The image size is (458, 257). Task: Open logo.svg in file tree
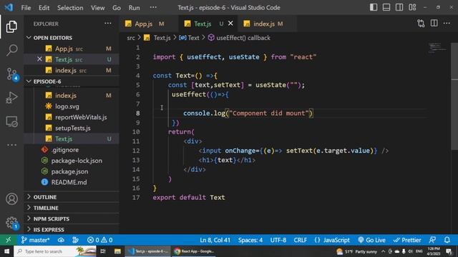(72, 106)
